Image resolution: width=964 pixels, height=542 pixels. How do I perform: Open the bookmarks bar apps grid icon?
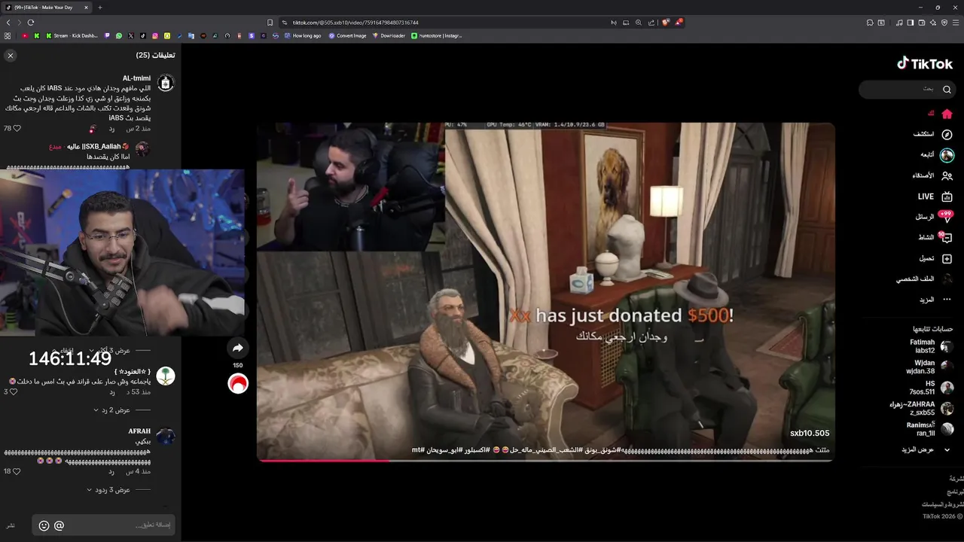click(8, 35)
